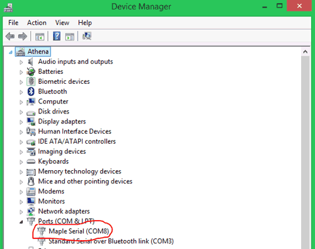Click the Imaging devices camera icon
The width and height of the screenshot is (315, 249).
[x=31, y=151]
